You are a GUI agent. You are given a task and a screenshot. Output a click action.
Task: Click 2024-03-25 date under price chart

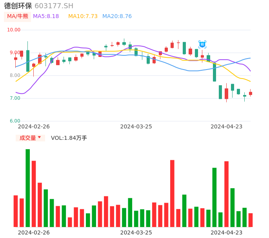pos(136,126)
